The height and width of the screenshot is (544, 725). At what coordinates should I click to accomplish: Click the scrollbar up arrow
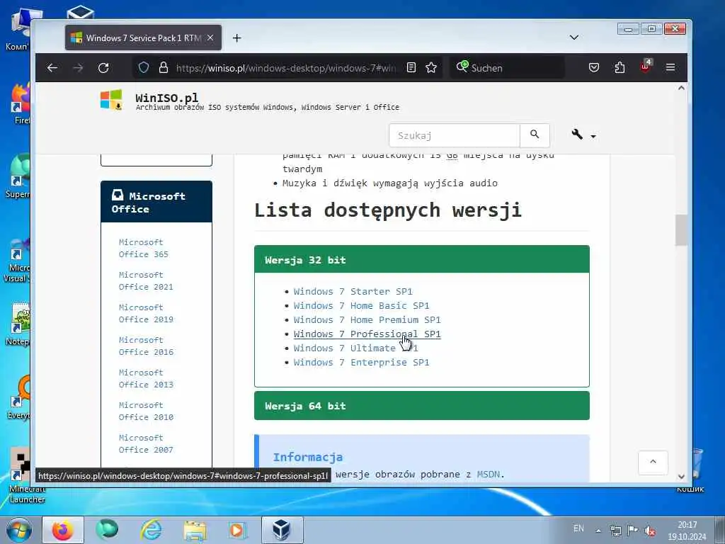681,88
